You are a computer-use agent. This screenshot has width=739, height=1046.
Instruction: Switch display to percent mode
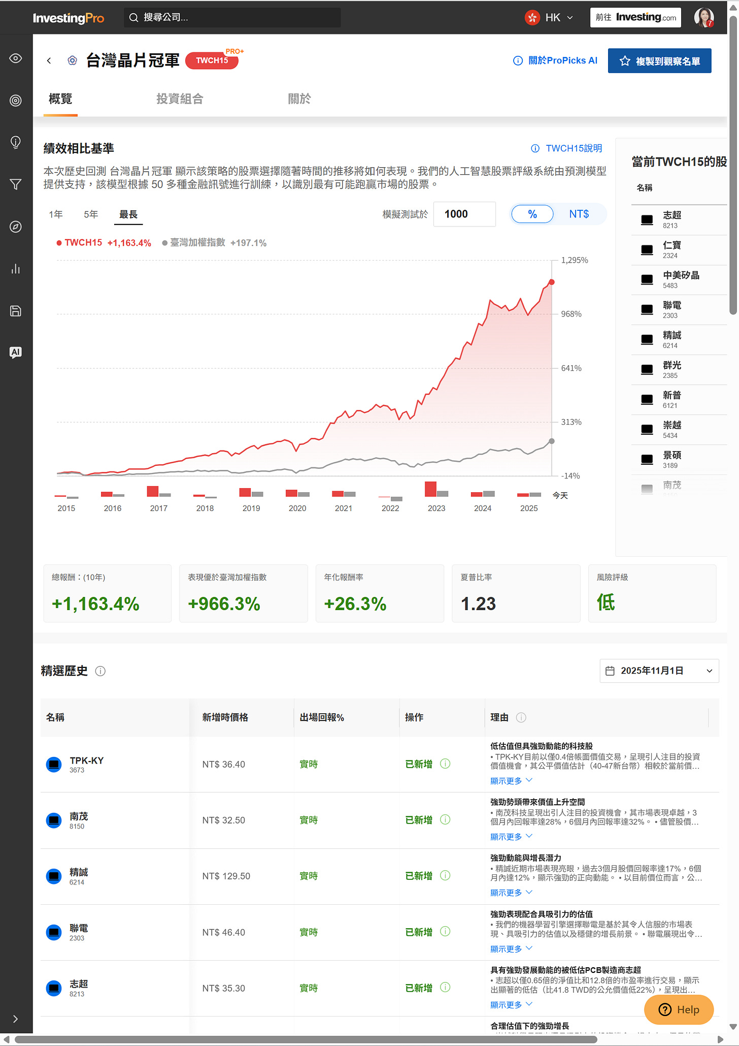coord(532,214)
